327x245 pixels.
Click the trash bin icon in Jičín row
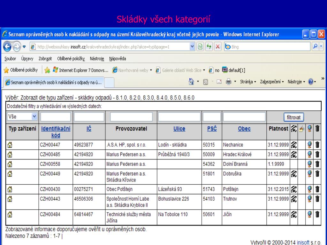pyautogui.click(x=317, y=214)
